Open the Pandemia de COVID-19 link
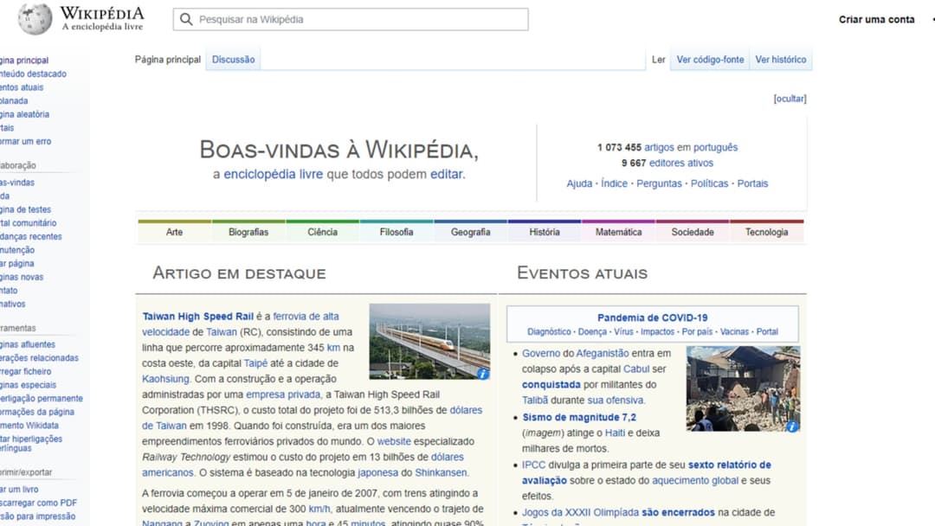 click(653, 318)
